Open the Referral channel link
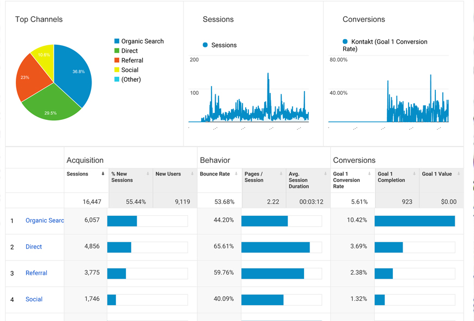 (37, 273)
